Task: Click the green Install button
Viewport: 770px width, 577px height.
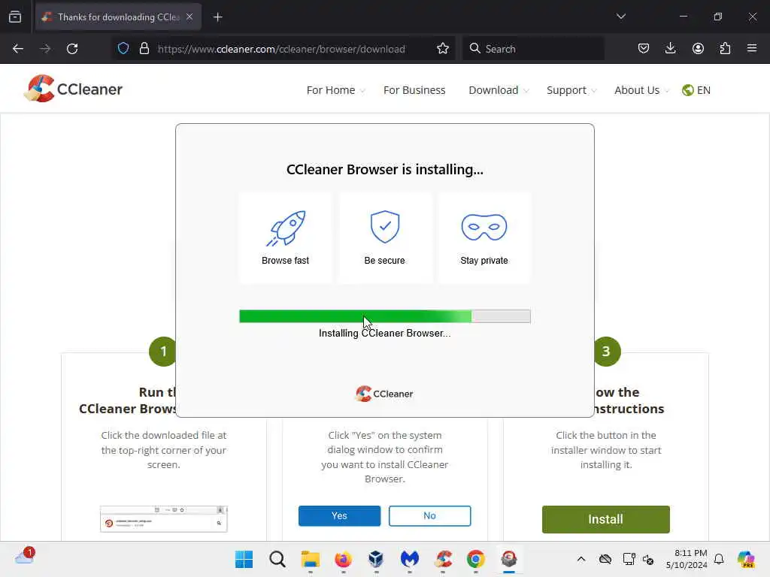Action: coord(605,519)
